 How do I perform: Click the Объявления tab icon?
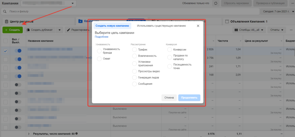(227, 22)
